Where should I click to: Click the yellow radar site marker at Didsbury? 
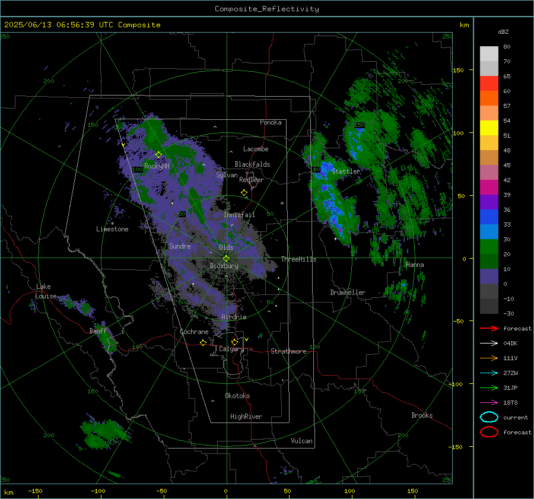pyautogui.click(x=226, y=259)
